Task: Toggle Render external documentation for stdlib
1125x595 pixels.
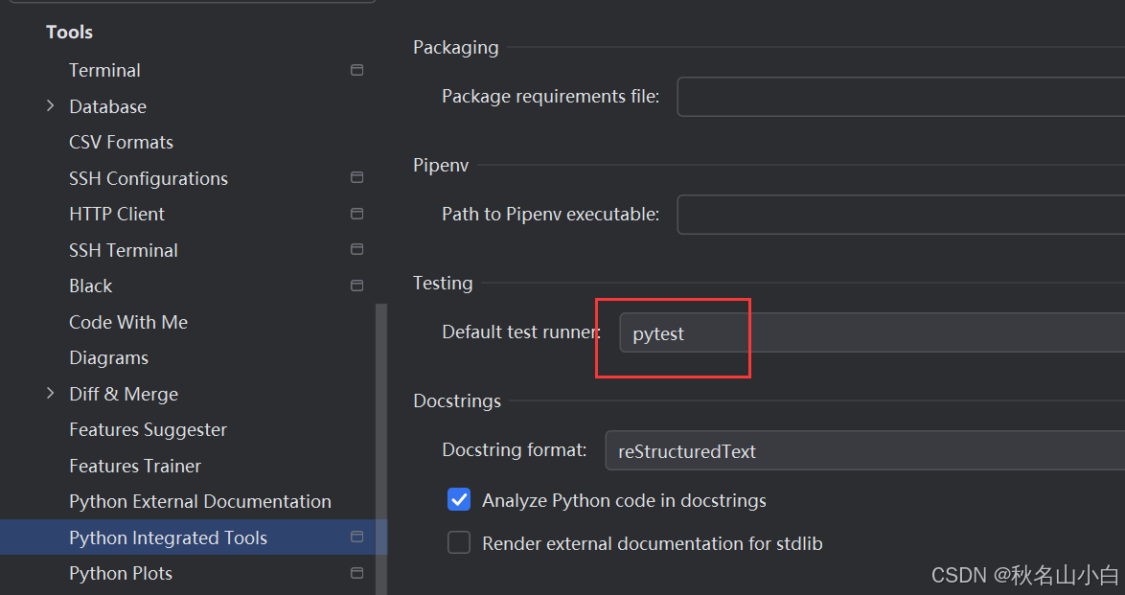Action: 459,542
